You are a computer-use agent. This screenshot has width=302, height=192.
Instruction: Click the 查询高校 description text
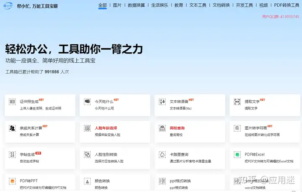pos(176,135)
